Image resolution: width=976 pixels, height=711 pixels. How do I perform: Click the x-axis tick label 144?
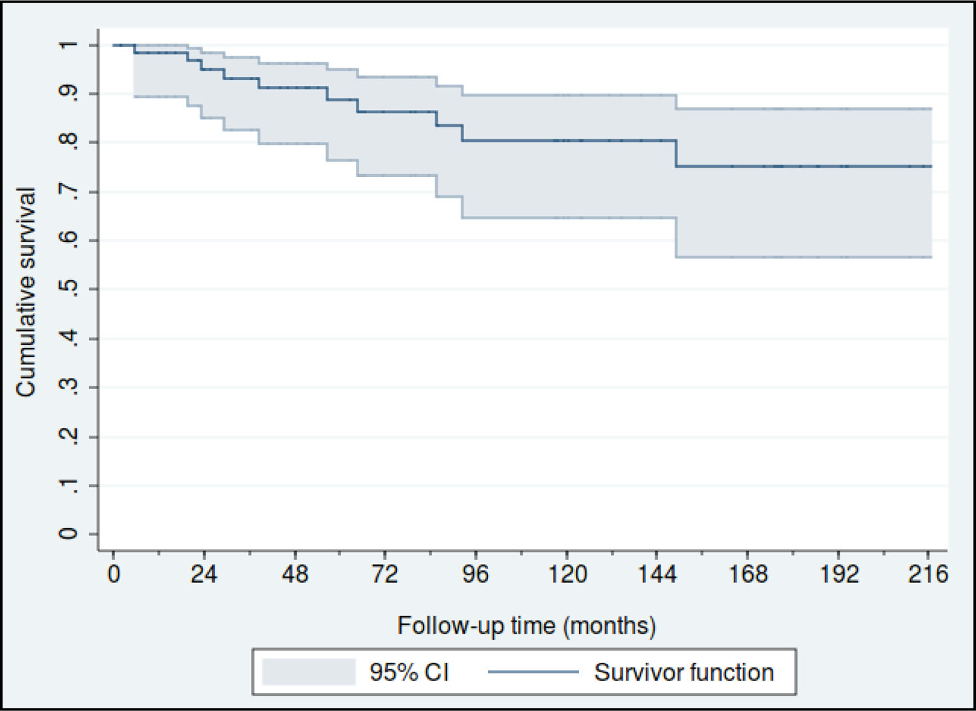click(x=657, y=574)
